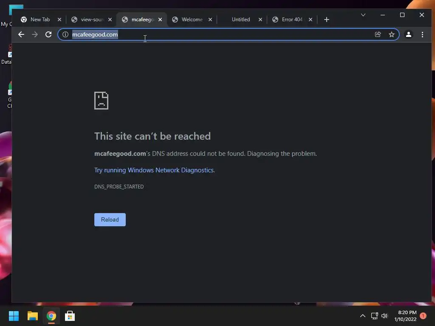The height and width of the screenshot is (326, 435).
Task: Go back to the previous page
Action: (x=21, y=34)
